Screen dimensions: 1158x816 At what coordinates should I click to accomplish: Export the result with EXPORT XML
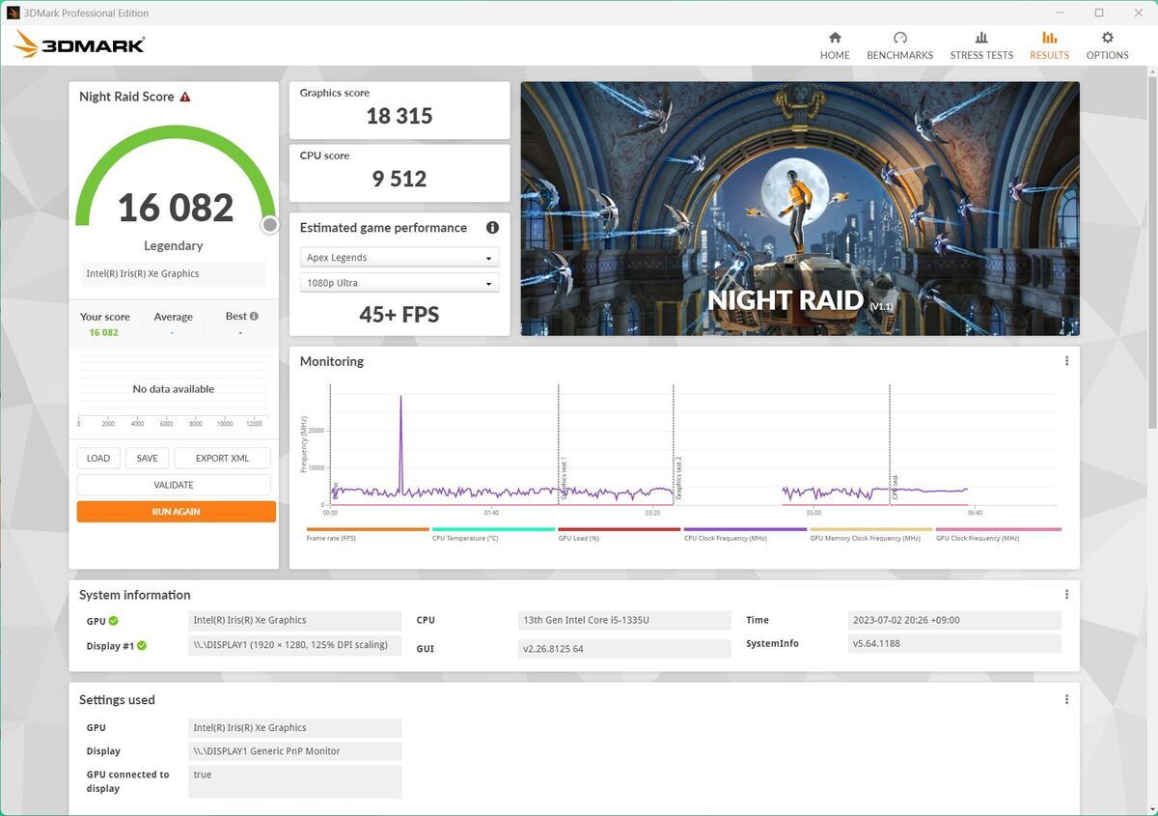tap(222, 458)
